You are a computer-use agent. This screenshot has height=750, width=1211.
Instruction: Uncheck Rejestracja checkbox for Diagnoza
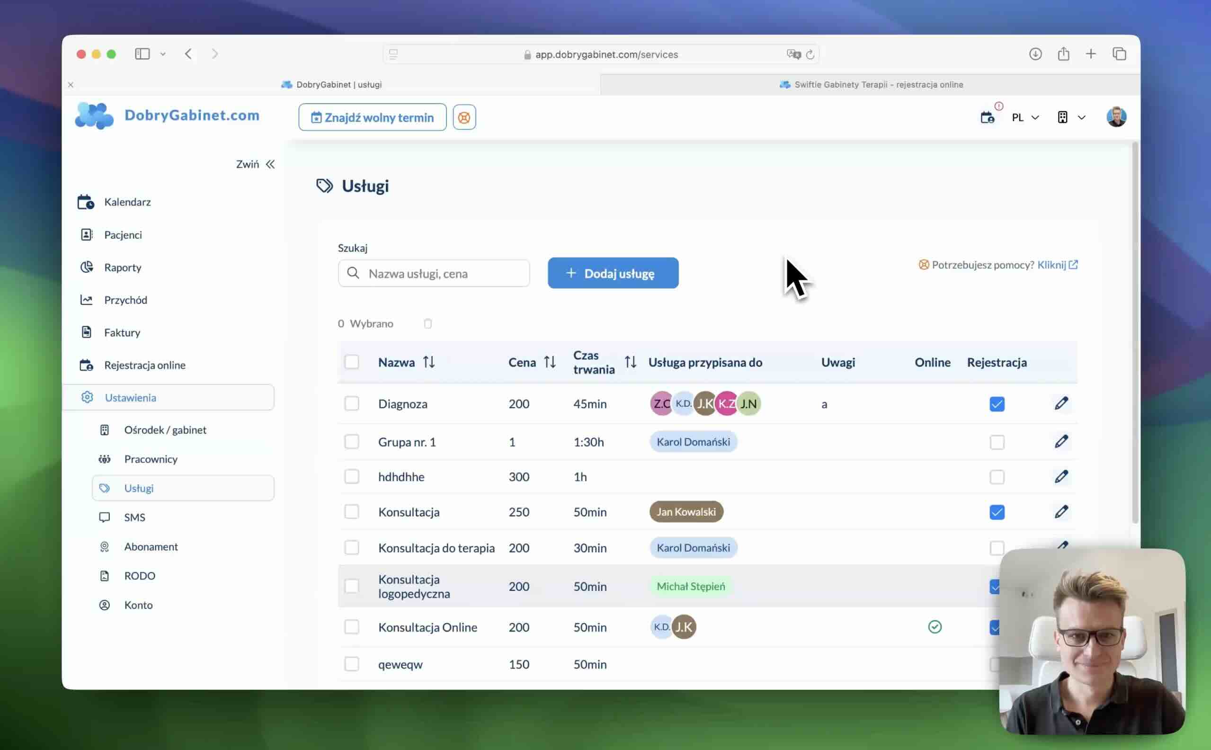click(x=997, y=404)
